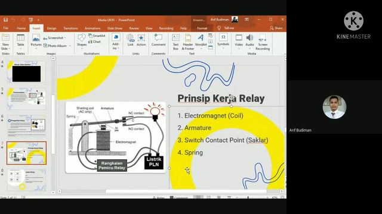Viewport: 382px width, 214px height.
Task: Insert a Text Box
Action: coord(175,42)
